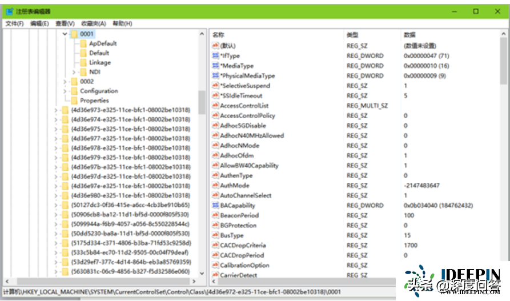Click the AuthenType value icon
This screenshot has height=301, width=510.
[215, 175]
